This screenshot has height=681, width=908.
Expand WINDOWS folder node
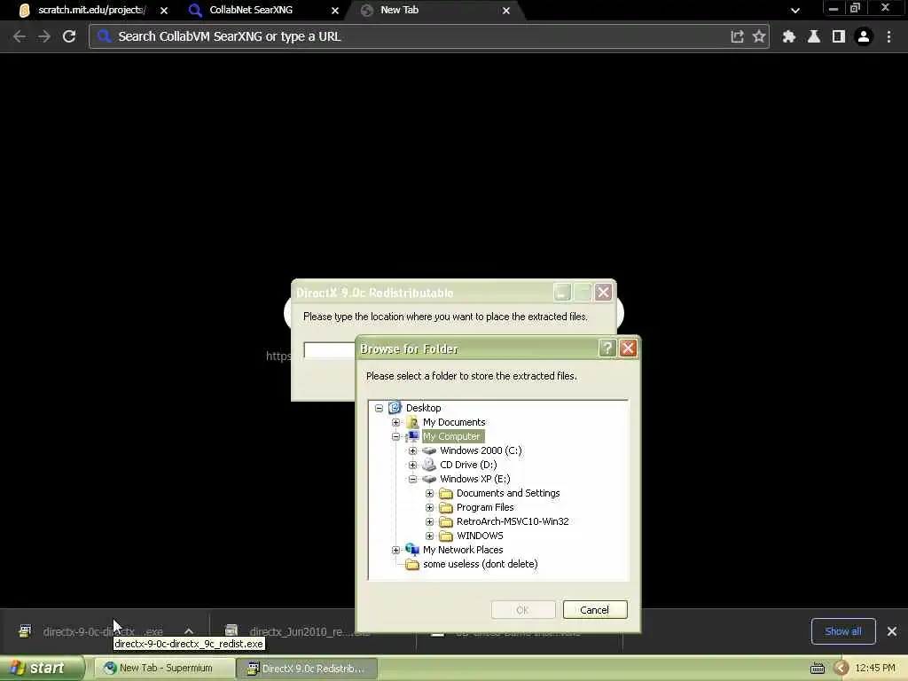click(x=429, y=536)
